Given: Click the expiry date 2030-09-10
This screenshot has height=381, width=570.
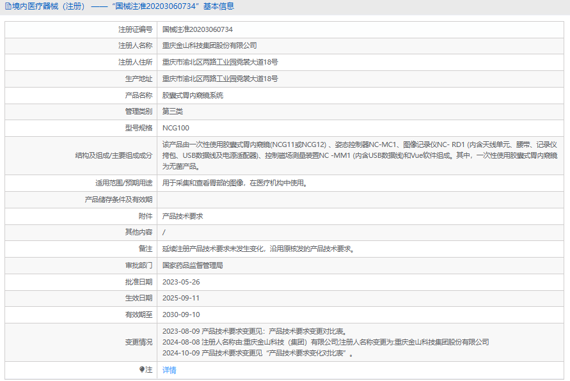Looking at the screenshot, I should (181, 315).
